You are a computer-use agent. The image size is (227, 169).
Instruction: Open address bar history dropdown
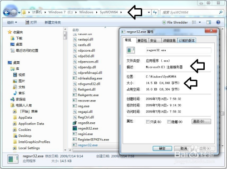pyautogui.click(x=149, y=12)
